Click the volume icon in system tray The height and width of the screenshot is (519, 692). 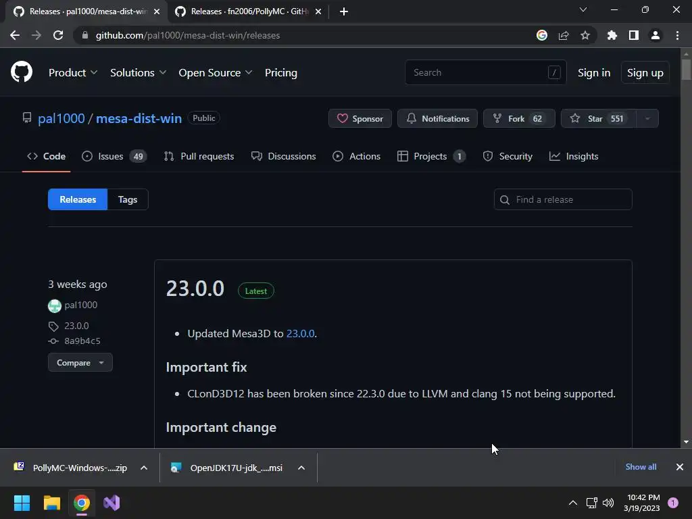[x=608, y=503]
